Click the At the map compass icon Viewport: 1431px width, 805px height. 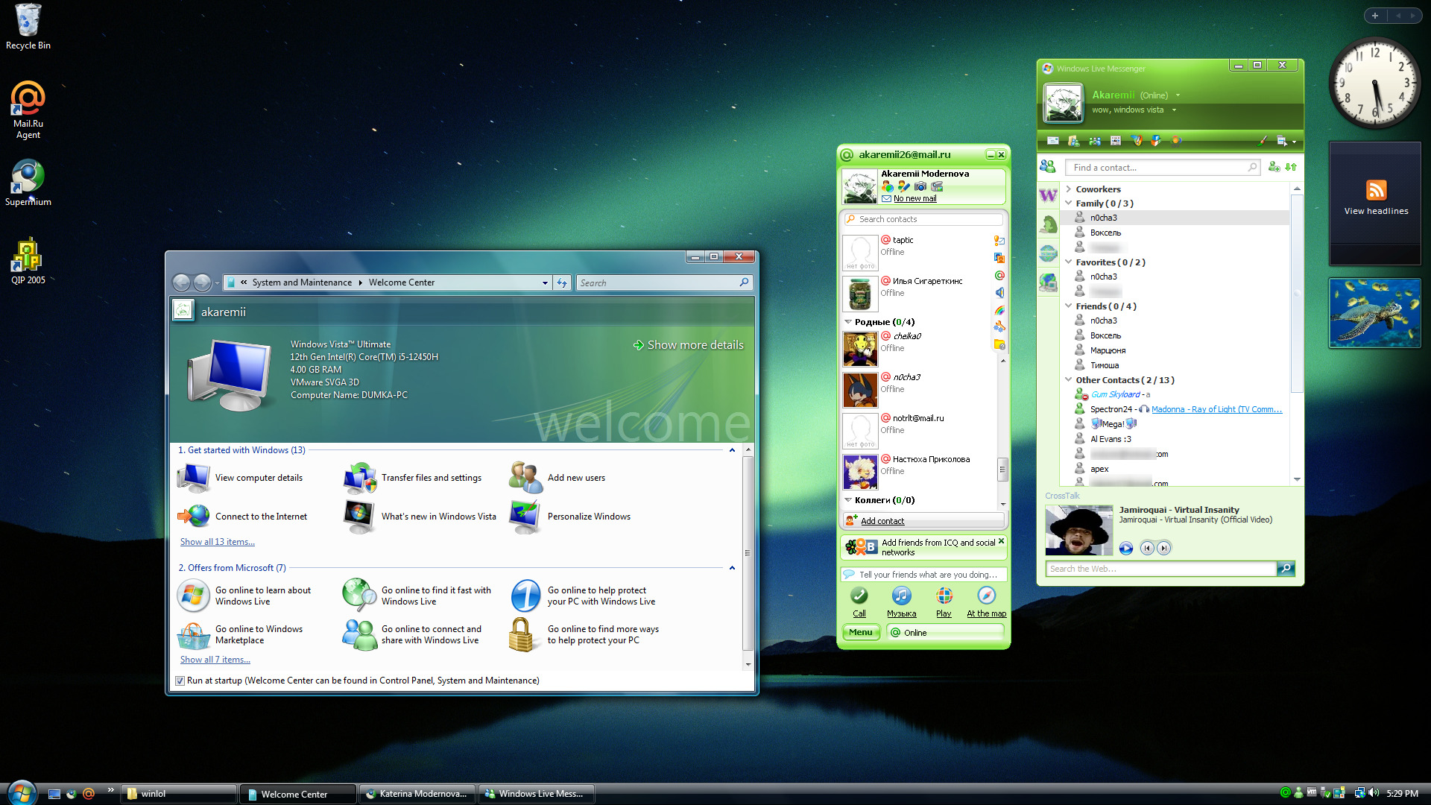[986, 596]
